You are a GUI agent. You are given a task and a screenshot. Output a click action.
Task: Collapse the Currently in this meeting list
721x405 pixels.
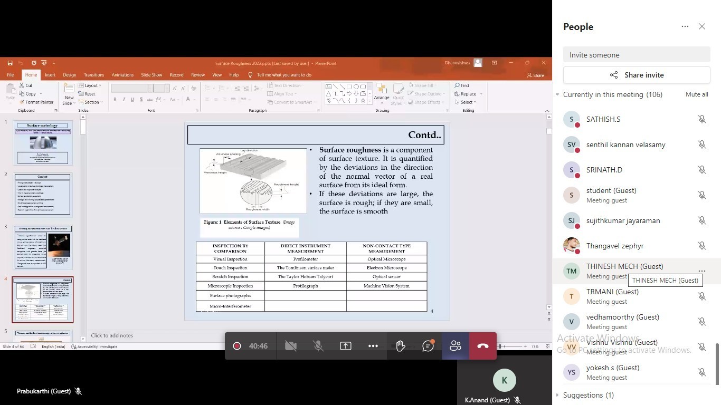coord(557,95)
